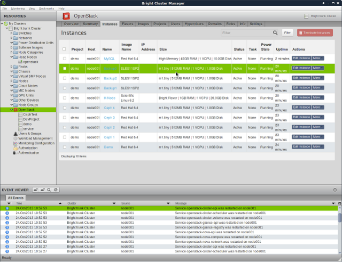Click openstack head node icon
This screenshot has height=262, width=342.
[x=20, y=62]
